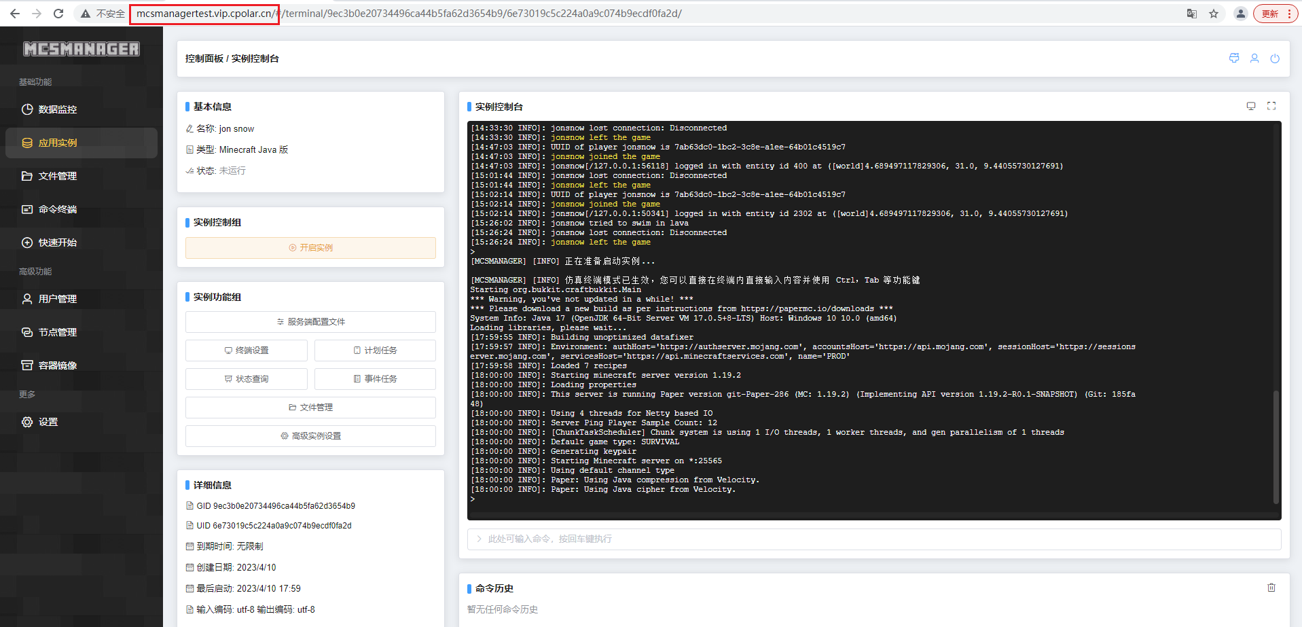Open 文件管理 in sidebar

(x=82, y=176)
